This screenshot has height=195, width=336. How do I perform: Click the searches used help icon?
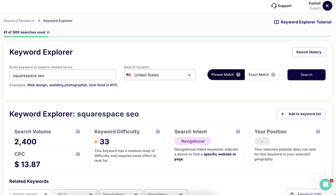pyautogui.click(x=48, y=32)
